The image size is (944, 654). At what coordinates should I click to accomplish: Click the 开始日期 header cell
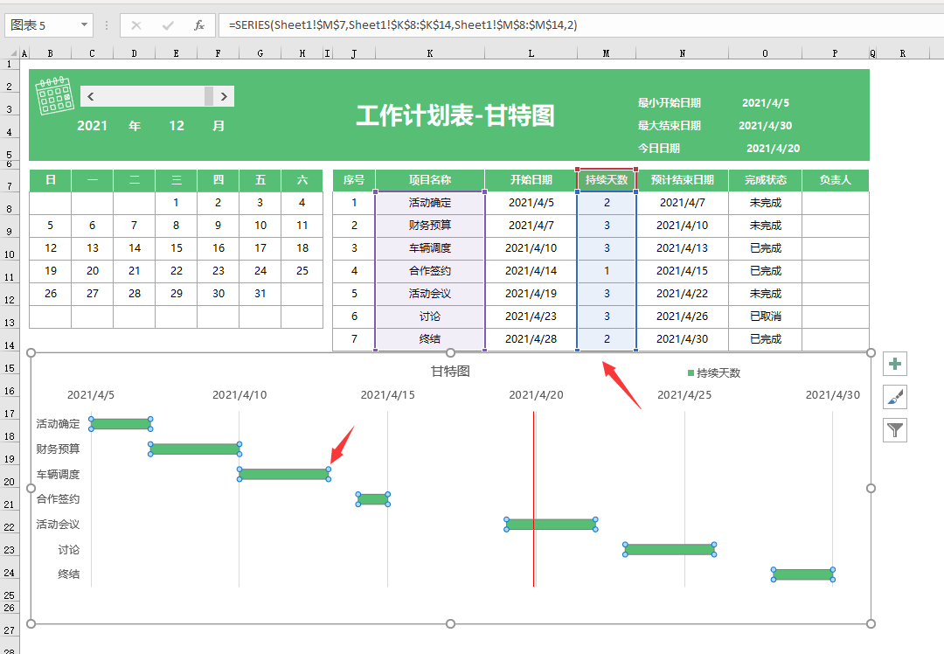531,180
